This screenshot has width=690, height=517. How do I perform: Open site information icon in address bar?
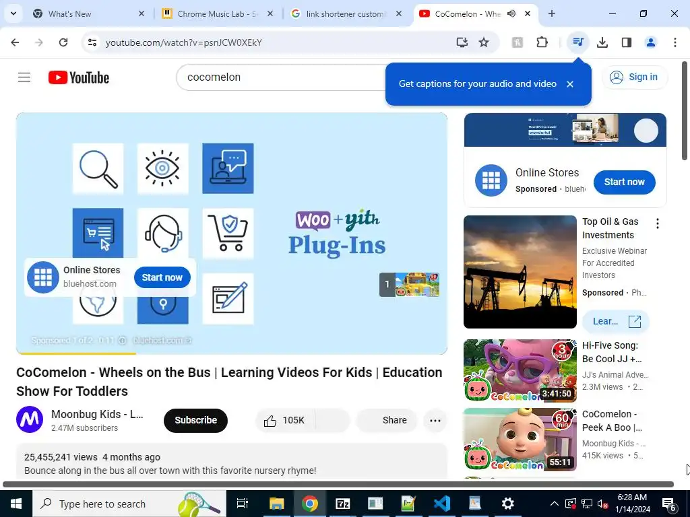tap(92, 42)
